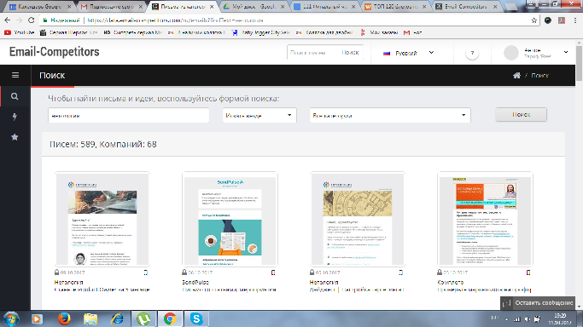
Task: Click the Email-Competitors logo
Action: pos(55,52)
